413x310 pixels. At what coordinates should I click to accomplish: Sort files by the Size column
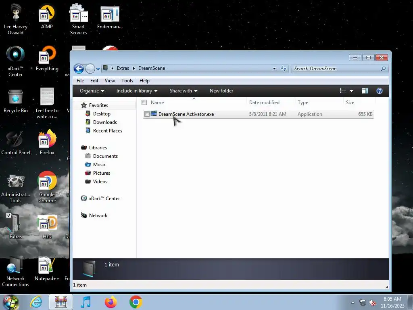pyautogui.click(x=350, y=103)
